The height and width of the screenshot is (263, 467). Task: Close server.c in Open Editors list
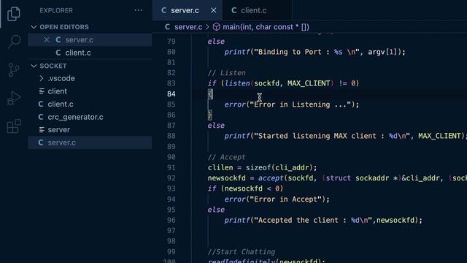[47, 39]
